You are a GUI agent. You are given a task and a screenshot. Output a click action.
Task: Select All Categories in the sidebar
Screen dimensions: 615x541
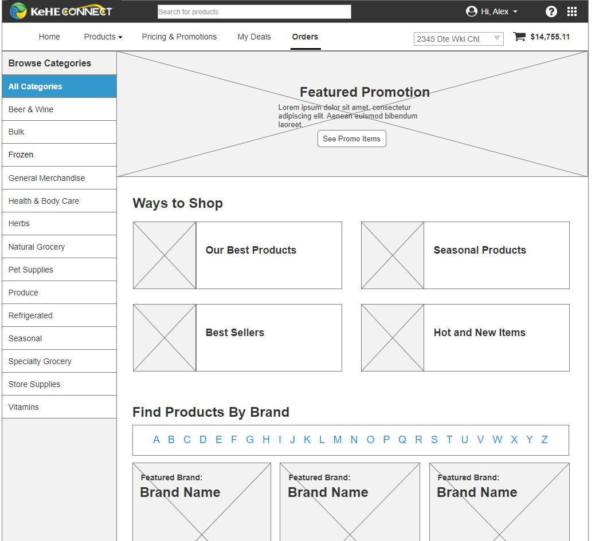(x=59, y=86)
